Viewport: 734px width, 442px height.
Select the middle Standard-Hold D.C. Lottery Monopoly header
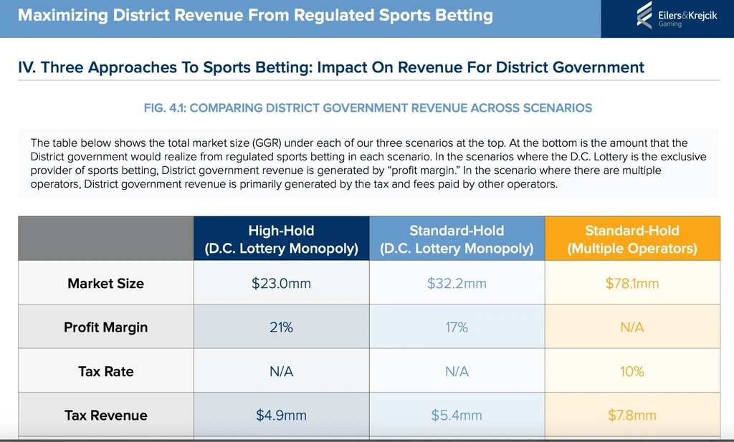(x=457, y=239)
